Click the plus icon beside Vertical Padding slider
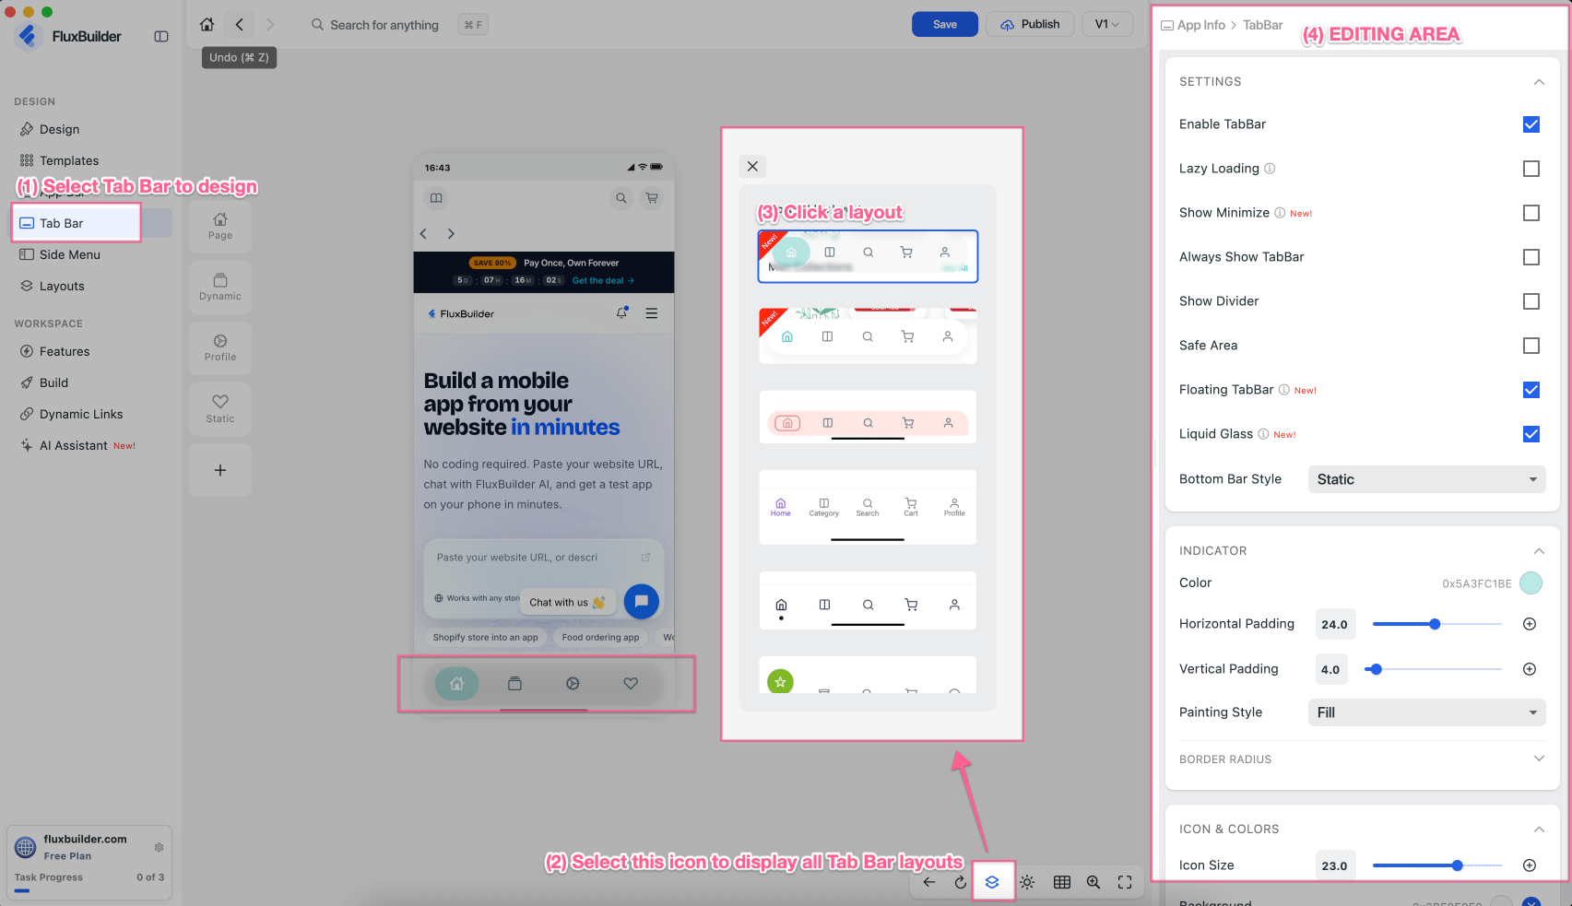The image size is (1572, 906). (x=1530, y=669)
